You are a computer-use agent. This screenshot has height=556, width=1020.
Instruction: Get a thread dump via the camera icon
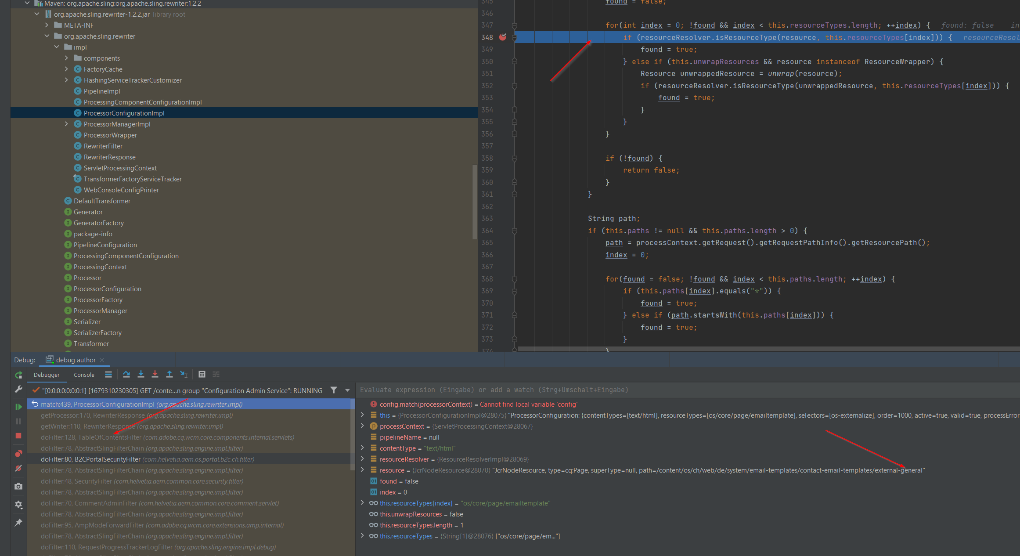18,486
